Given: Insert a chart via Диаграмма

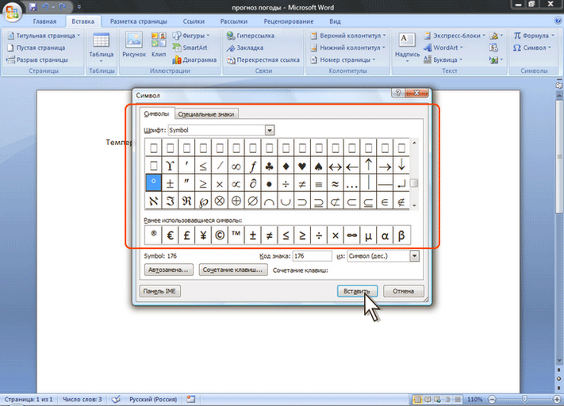Looking at the screenshot, I should 194,59.
